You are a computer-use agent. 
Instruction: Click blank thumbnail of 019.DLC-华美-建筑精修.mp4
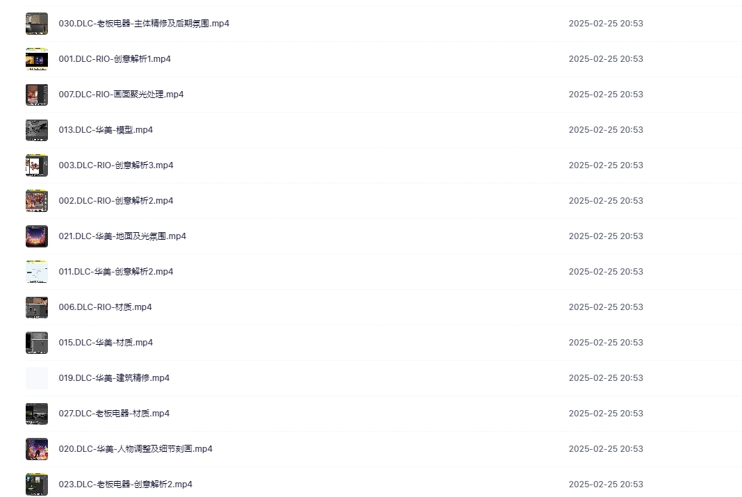click(36, 378)
